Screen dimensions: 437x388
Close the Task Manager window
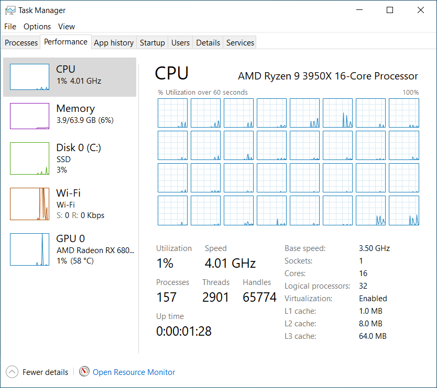point(421,10)
